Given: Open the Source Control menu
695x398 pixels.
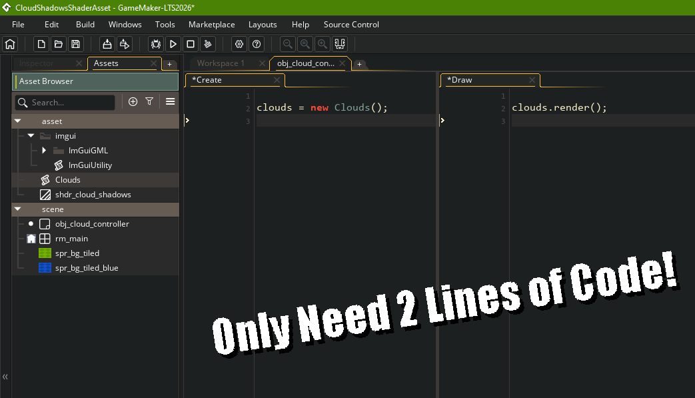Looking at the screenshot, I should (351, 25).
